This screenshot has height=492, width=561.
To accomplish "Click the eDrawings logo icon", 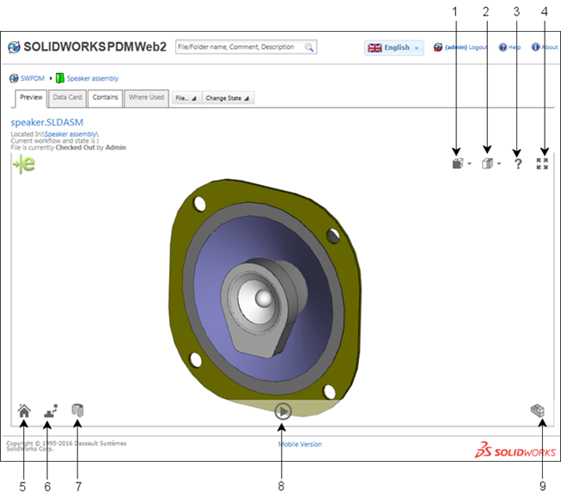I will pyautogui.click(x=23, y=166).
